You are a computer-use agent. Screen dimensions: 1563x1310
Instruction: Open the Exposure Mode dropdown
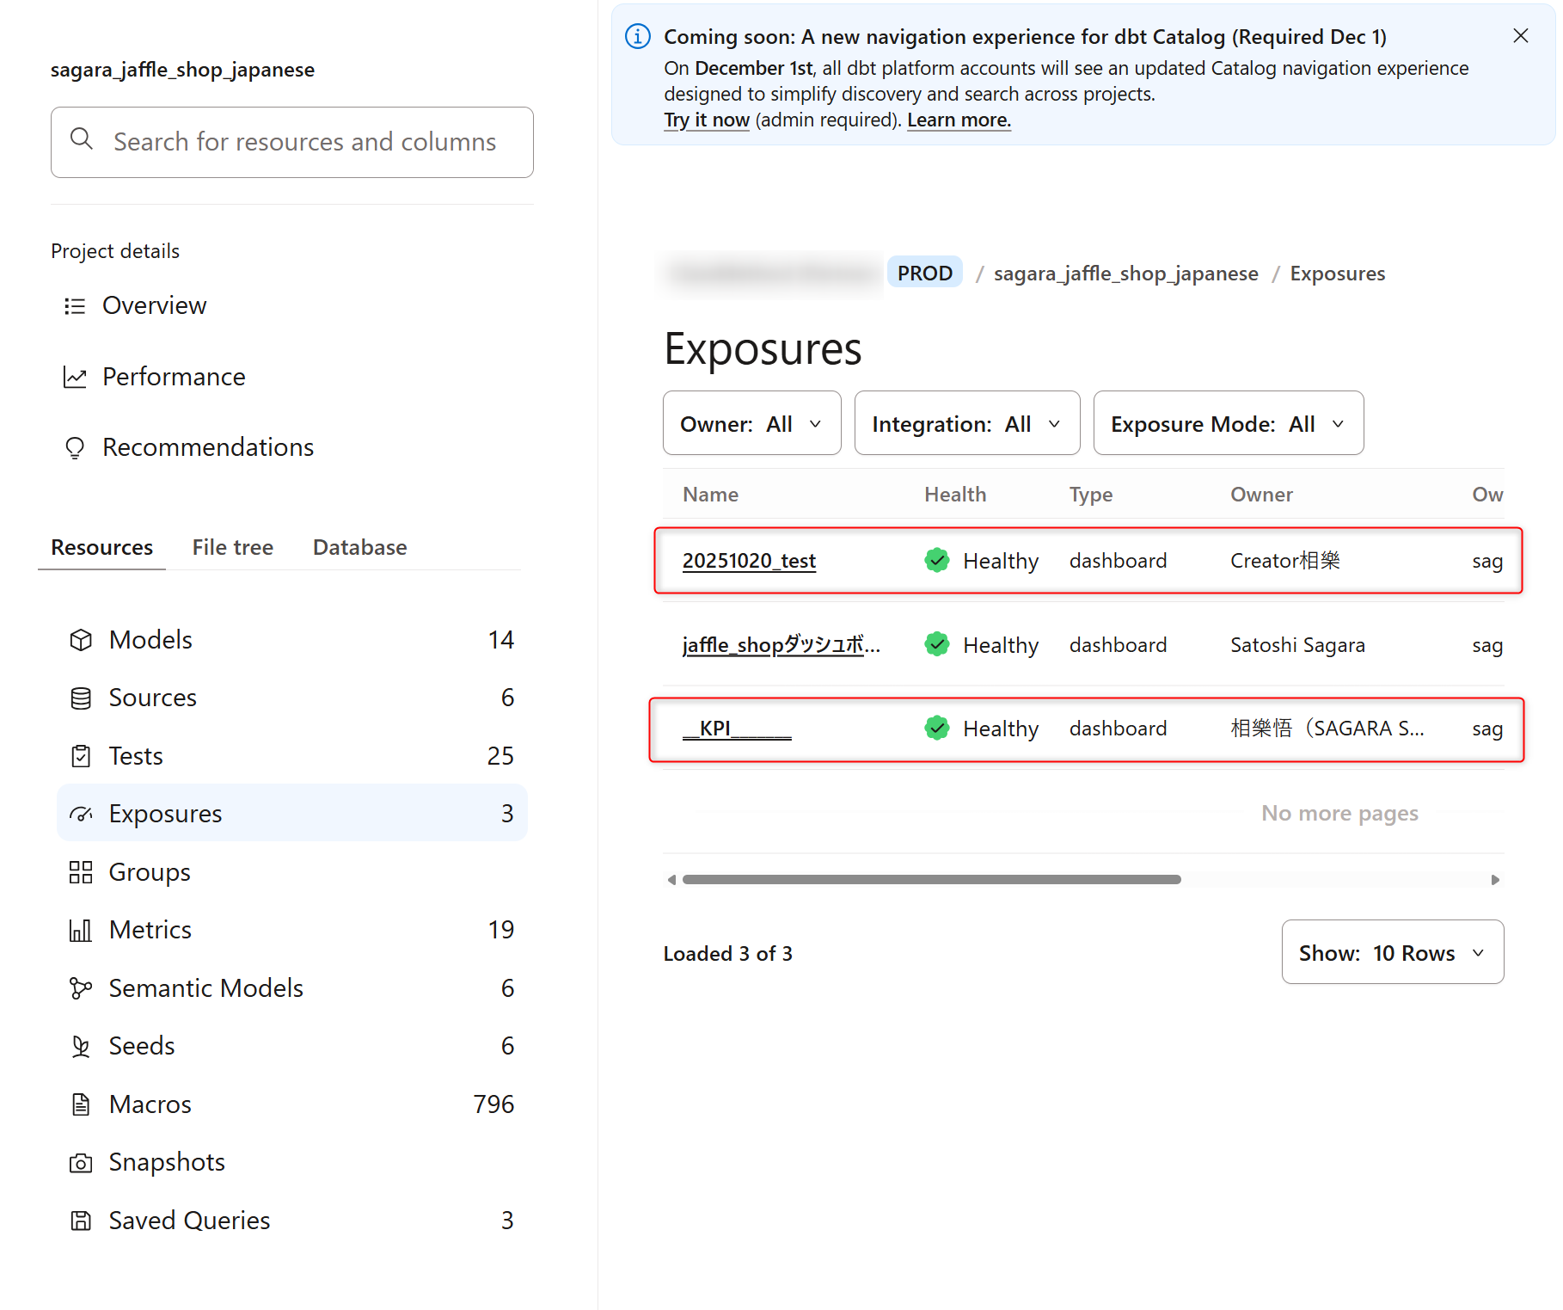(1228, 423)
